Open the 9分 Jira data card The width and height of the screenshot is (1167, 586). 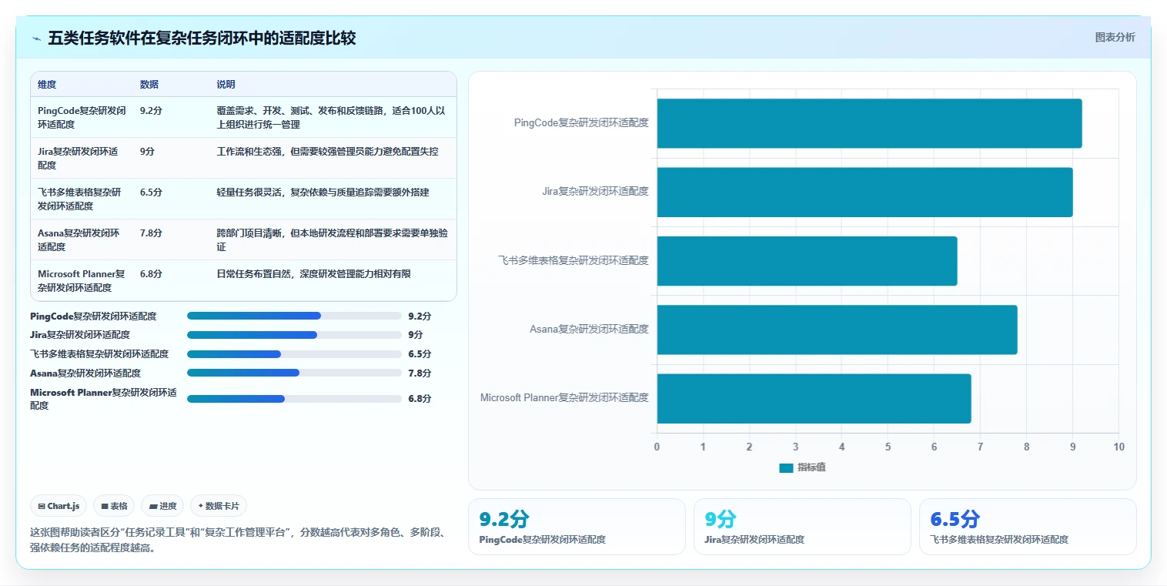pyautogui.click(x=802, y=527)
